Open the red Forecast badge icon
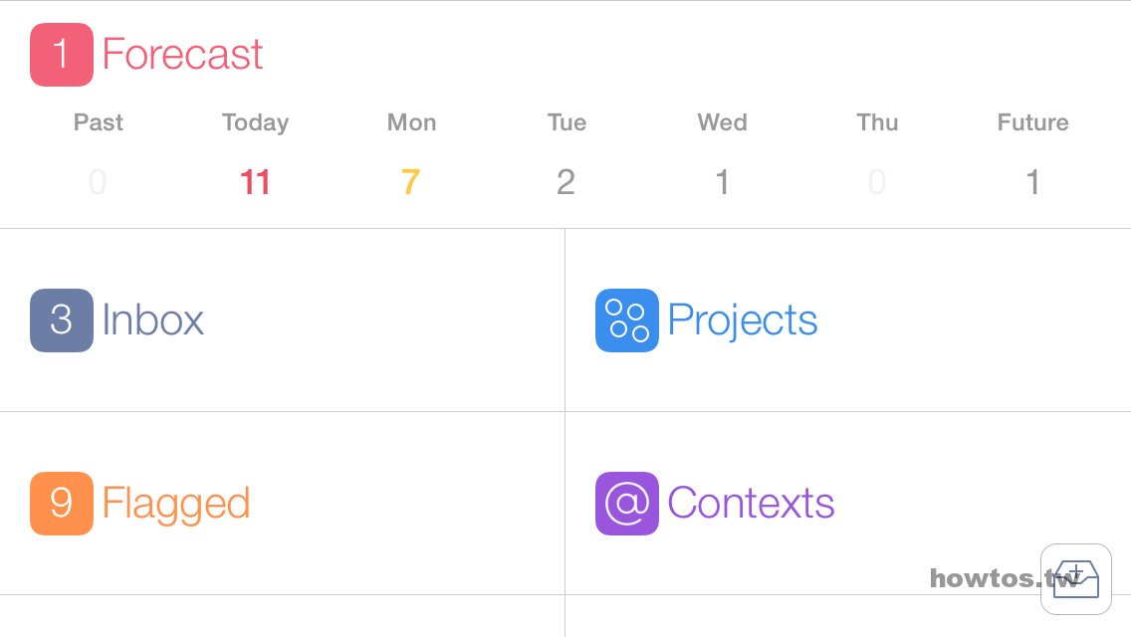The image size is (1131, 637). tap(62, 55)
